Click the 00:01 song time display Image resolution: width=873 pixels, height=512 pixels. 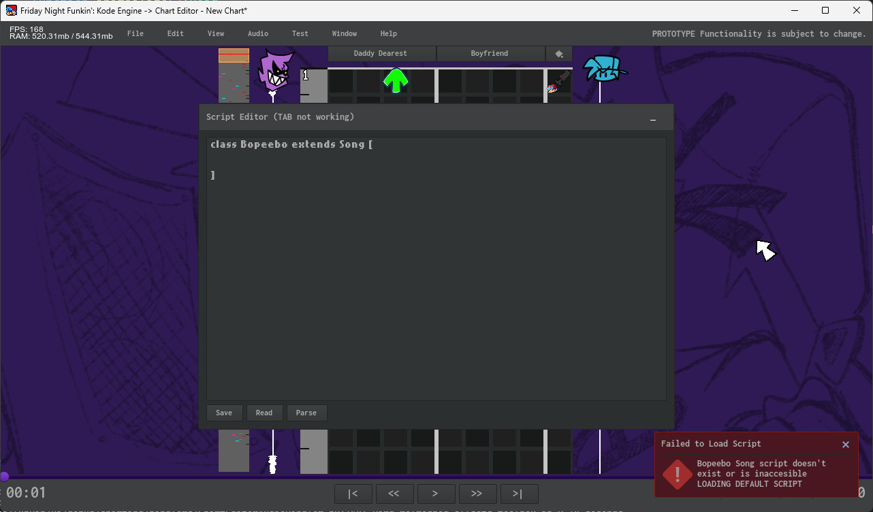(x=26, y=493)
